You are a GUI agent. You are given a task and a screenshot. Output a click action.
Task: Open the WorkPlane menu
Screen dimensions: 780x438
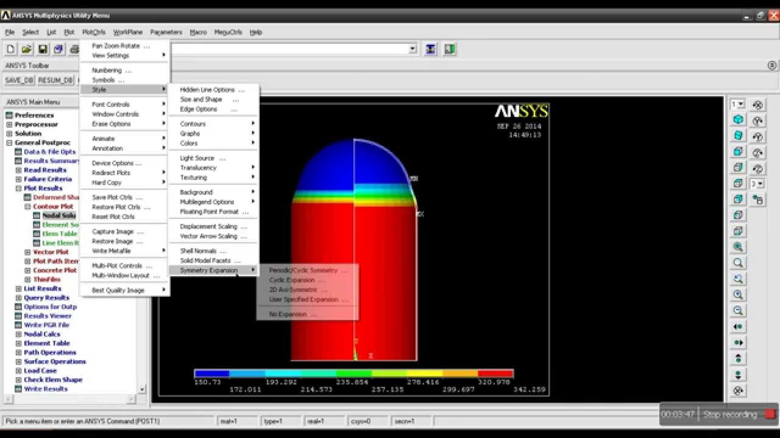(x=128, y=32)
